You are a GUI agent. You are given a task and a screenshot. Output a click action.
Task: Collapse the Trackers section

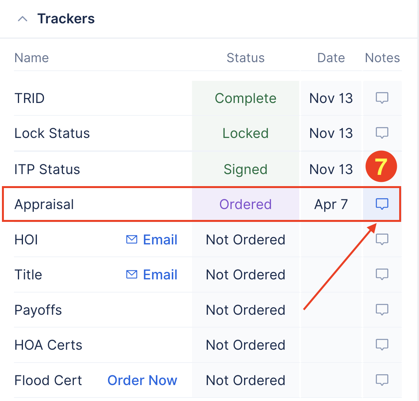(22, 18)
